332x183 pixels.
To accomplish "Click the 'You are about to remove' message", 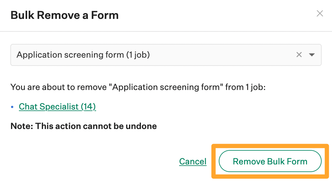I will [138, 87].
